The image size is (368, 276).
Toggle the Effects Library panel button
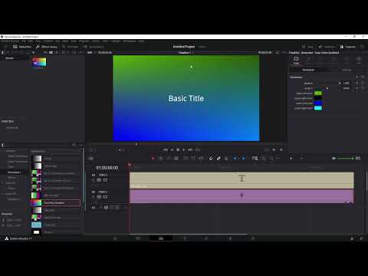pyautogui.click(x=47, y=47)
